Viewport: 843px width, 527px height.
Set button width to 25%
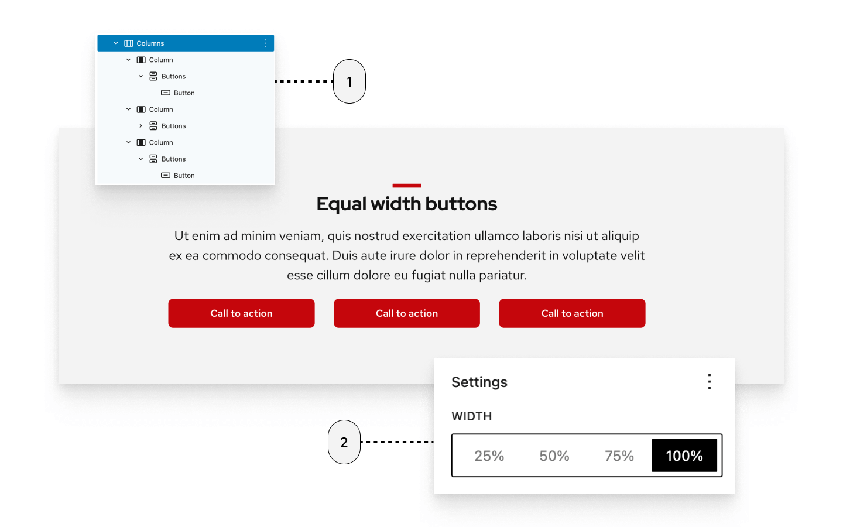click(489, 456)
